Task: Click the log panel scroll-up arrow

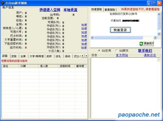Action: coord(159,60)
